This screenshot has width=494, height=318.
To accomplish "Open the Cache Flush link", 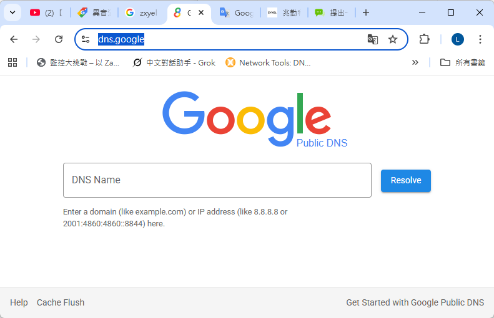I will click(x=61, y=302).
